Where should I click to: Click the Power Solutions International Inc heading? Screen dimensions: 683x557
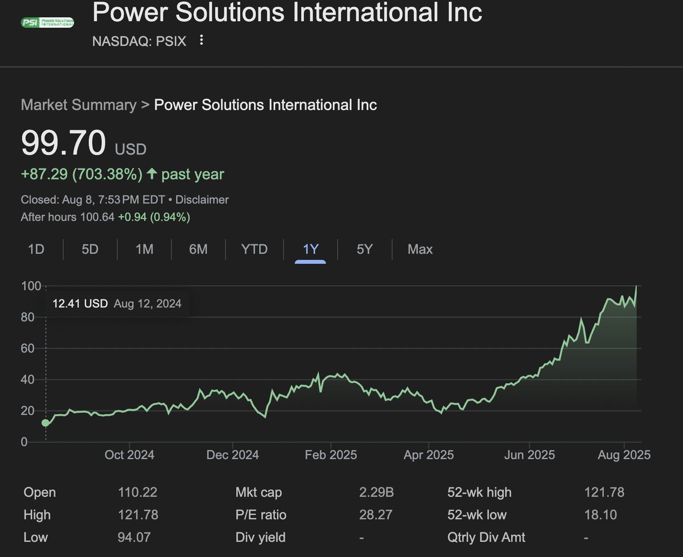(x=287, y=12)
